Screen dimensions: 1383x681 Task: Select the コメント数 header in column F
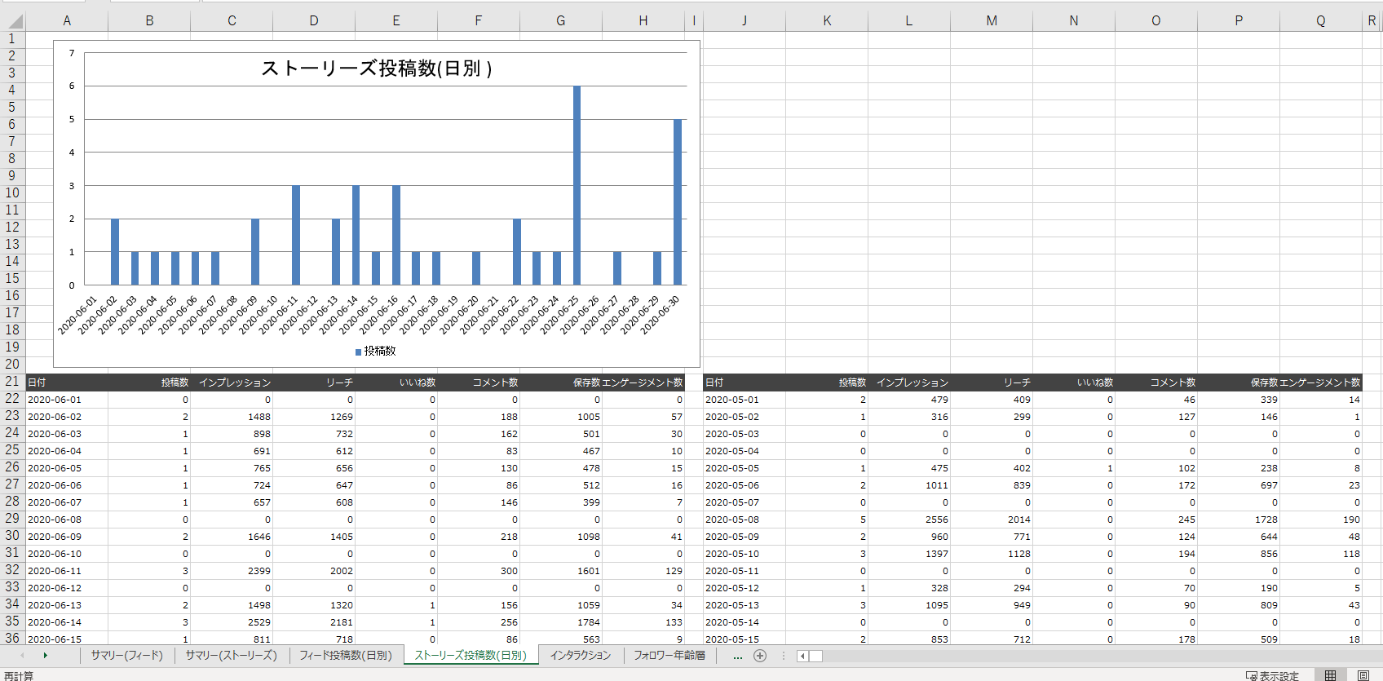pyautogui.click(x=479, y=382)
